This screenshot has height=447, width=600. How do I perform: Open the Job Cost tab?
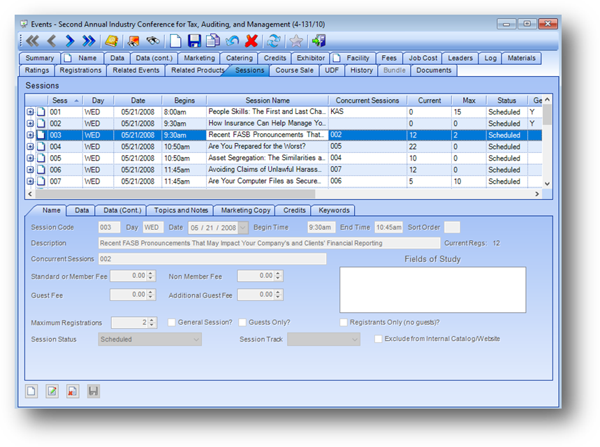423,58
